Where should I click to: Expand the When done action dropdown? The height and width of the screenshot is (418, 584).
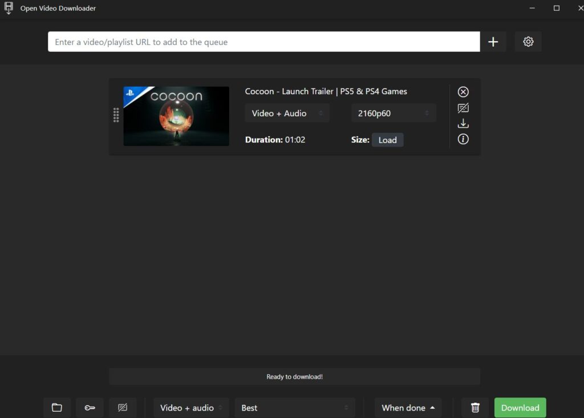click(x=408, y=407)
